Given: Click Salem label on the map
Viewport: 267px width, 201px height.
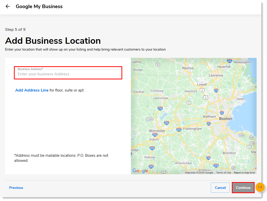Looking at the screenshot, I should point(240,99).
